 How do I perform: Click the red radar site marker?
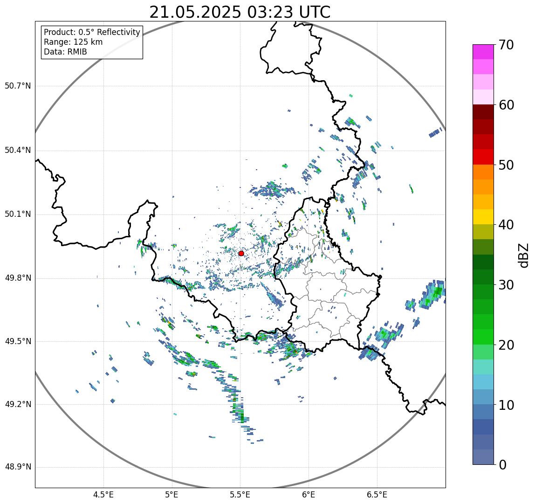tap(241, 253)
